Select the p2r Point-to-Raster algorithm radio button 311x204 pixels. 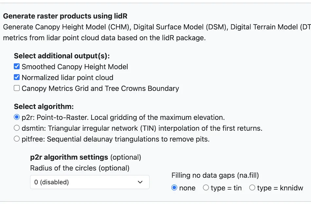pos(17,117)
